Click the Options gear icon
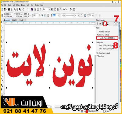 tap(71, 9)
